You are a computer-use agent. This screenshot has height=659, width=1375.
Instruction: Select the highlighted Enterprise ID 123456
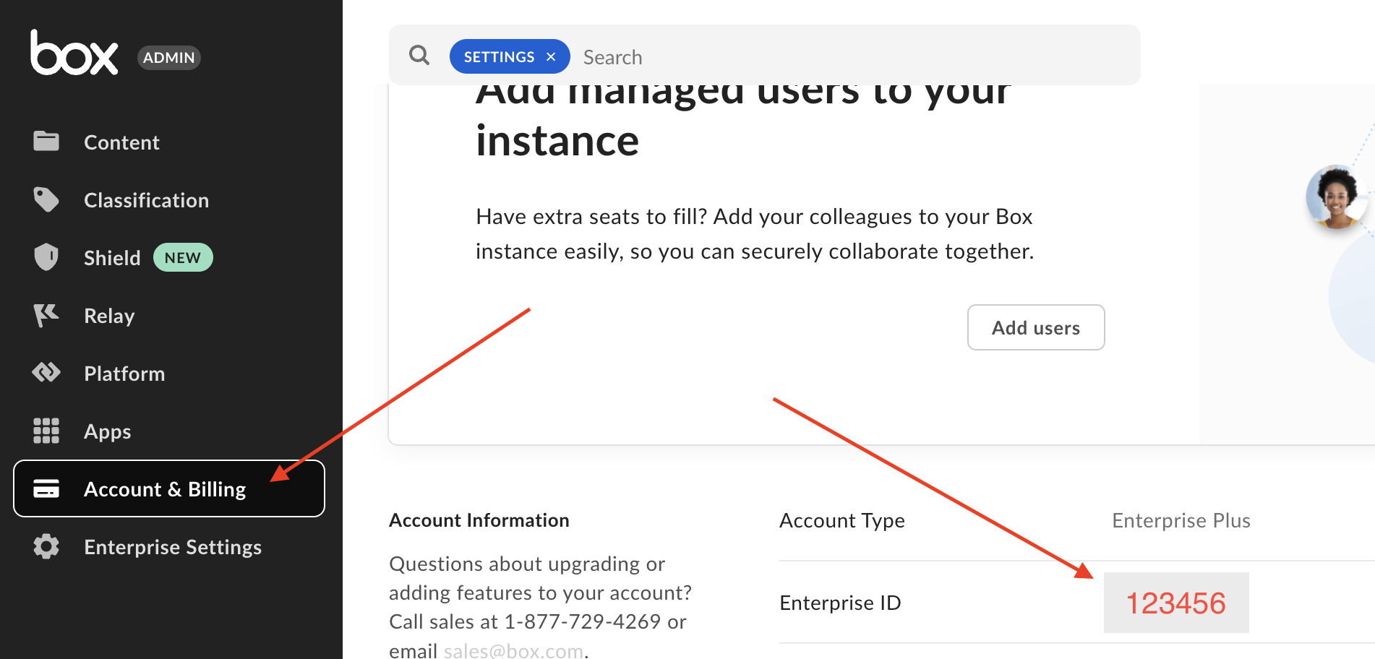[1176, 602]
